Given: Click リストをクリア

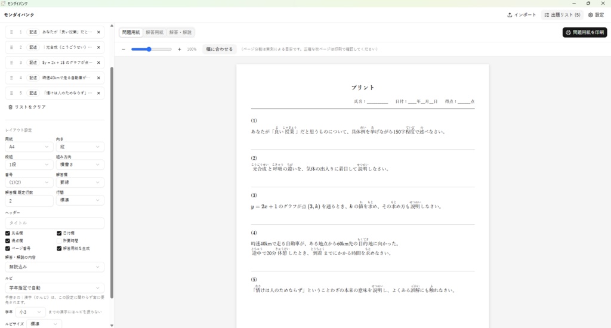Looking at the screenshot, I should 27,107.
